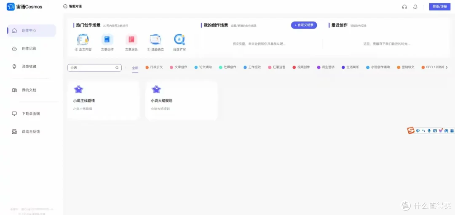The height and width of the screenshot is (215, 455).
Task: Open the notification bell
Action: [x=415, y=7]
